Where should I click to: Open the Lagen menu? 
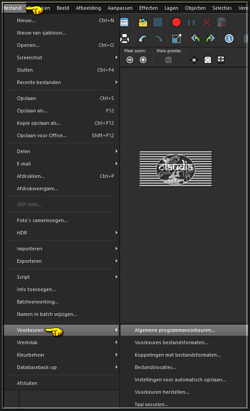[x=171, y=8]
